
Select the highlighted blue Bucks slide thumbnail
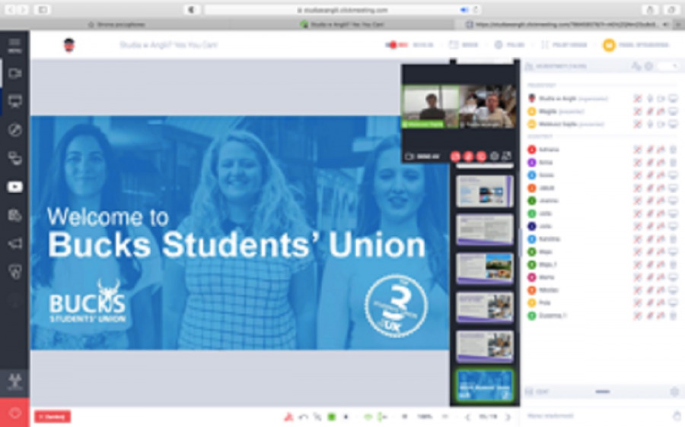pyautogui.click(x=485, y=385)
